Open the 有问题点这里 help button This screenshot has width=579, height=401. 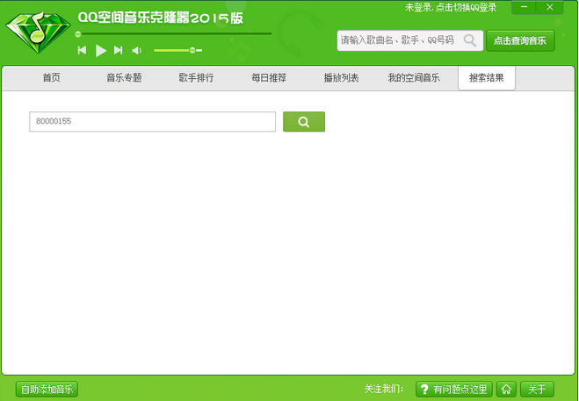454,390
